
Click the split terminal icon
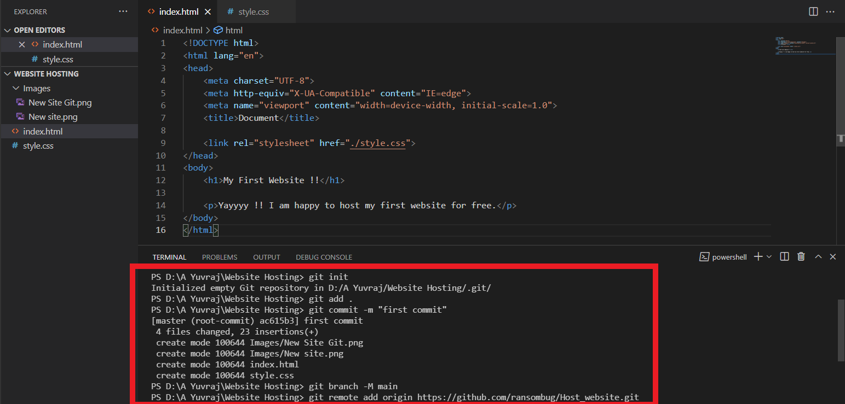(x=784, y=256)
